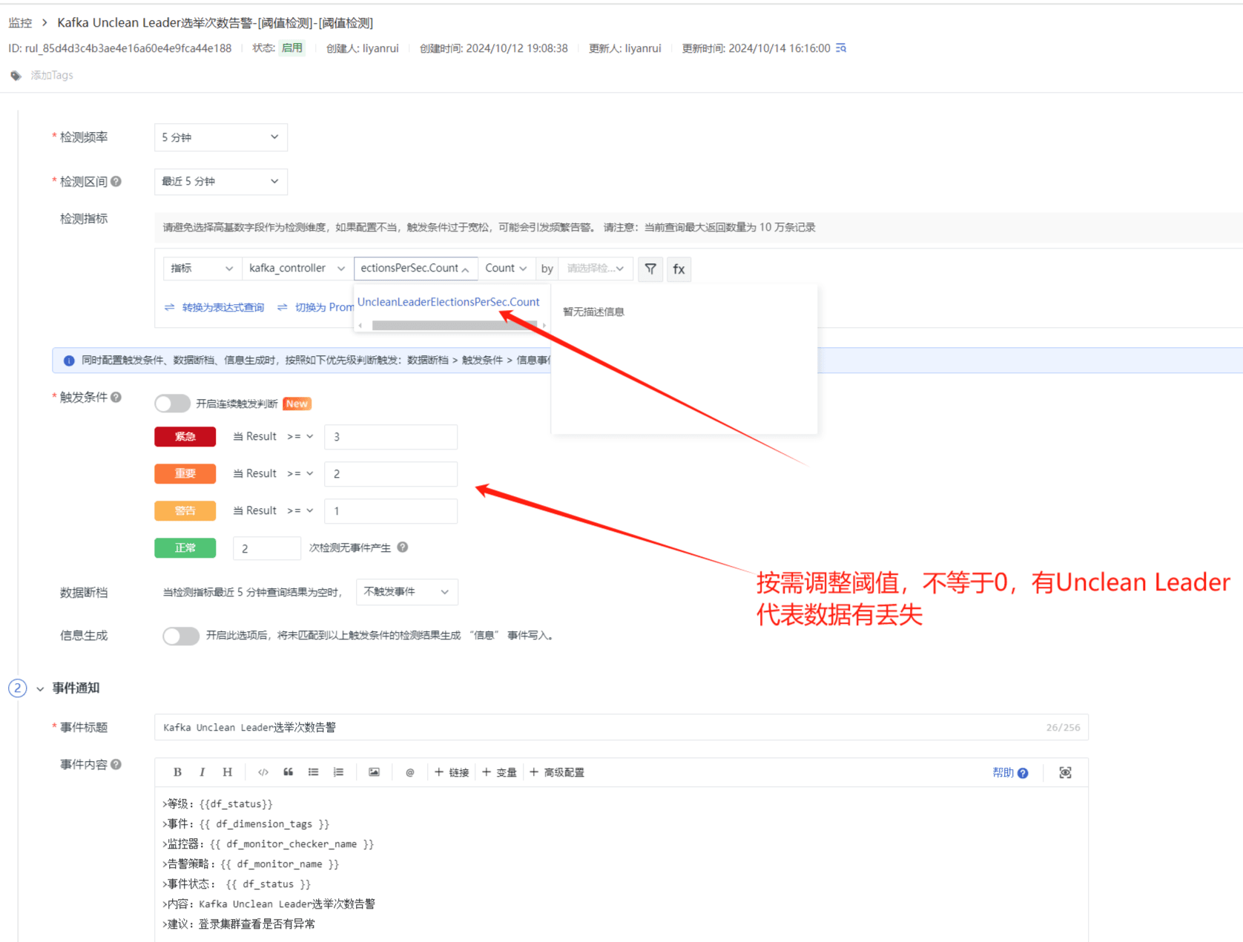Collapse the 事件通知 section
This screenshot has width=1243, height=942.
pyautogui.click(x=40, y=688)
